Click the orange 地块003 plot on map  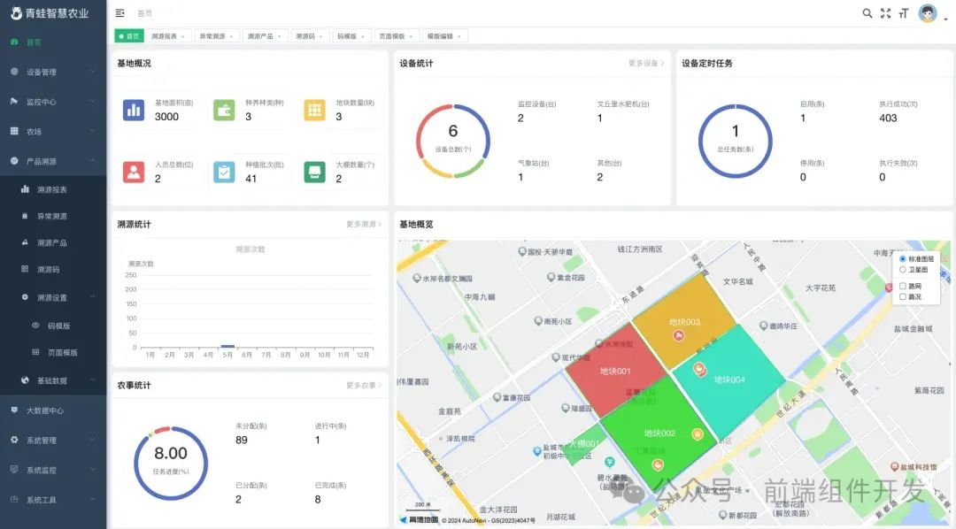tap(684, 321)
